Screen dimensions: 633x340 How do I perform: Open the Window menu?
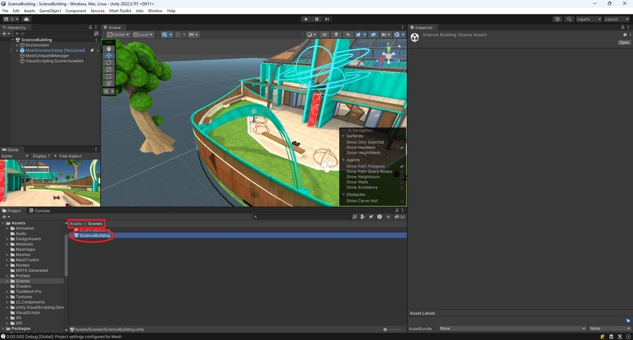[155, 11]
